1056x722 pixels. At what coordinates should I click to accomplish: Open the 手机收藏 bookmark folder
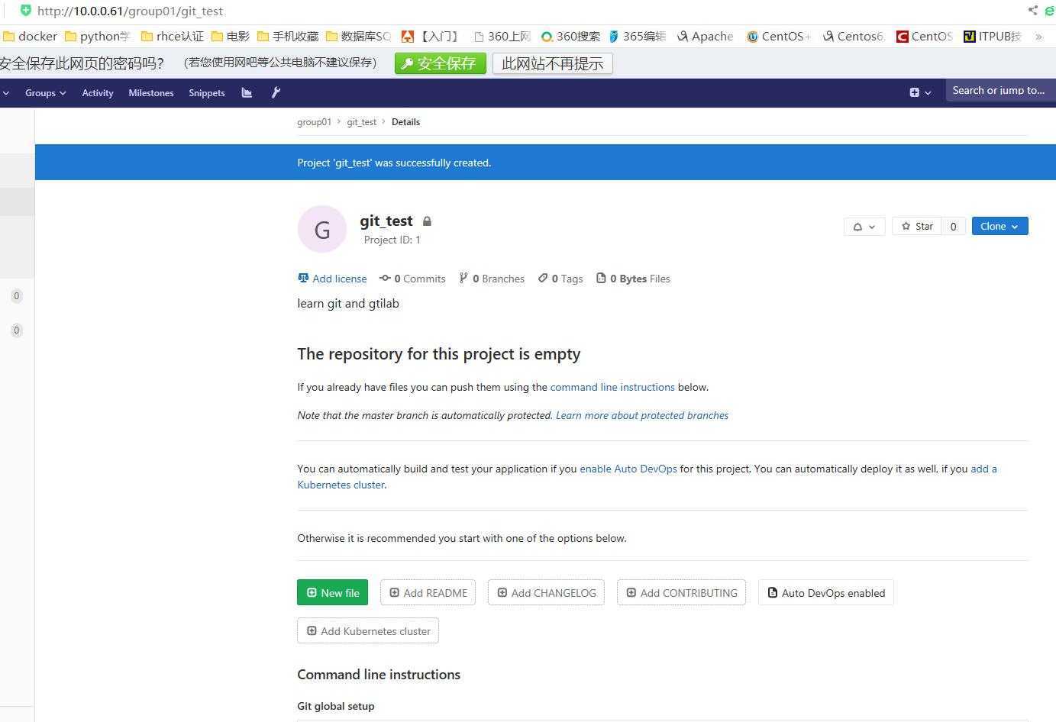tap(288, 36)
